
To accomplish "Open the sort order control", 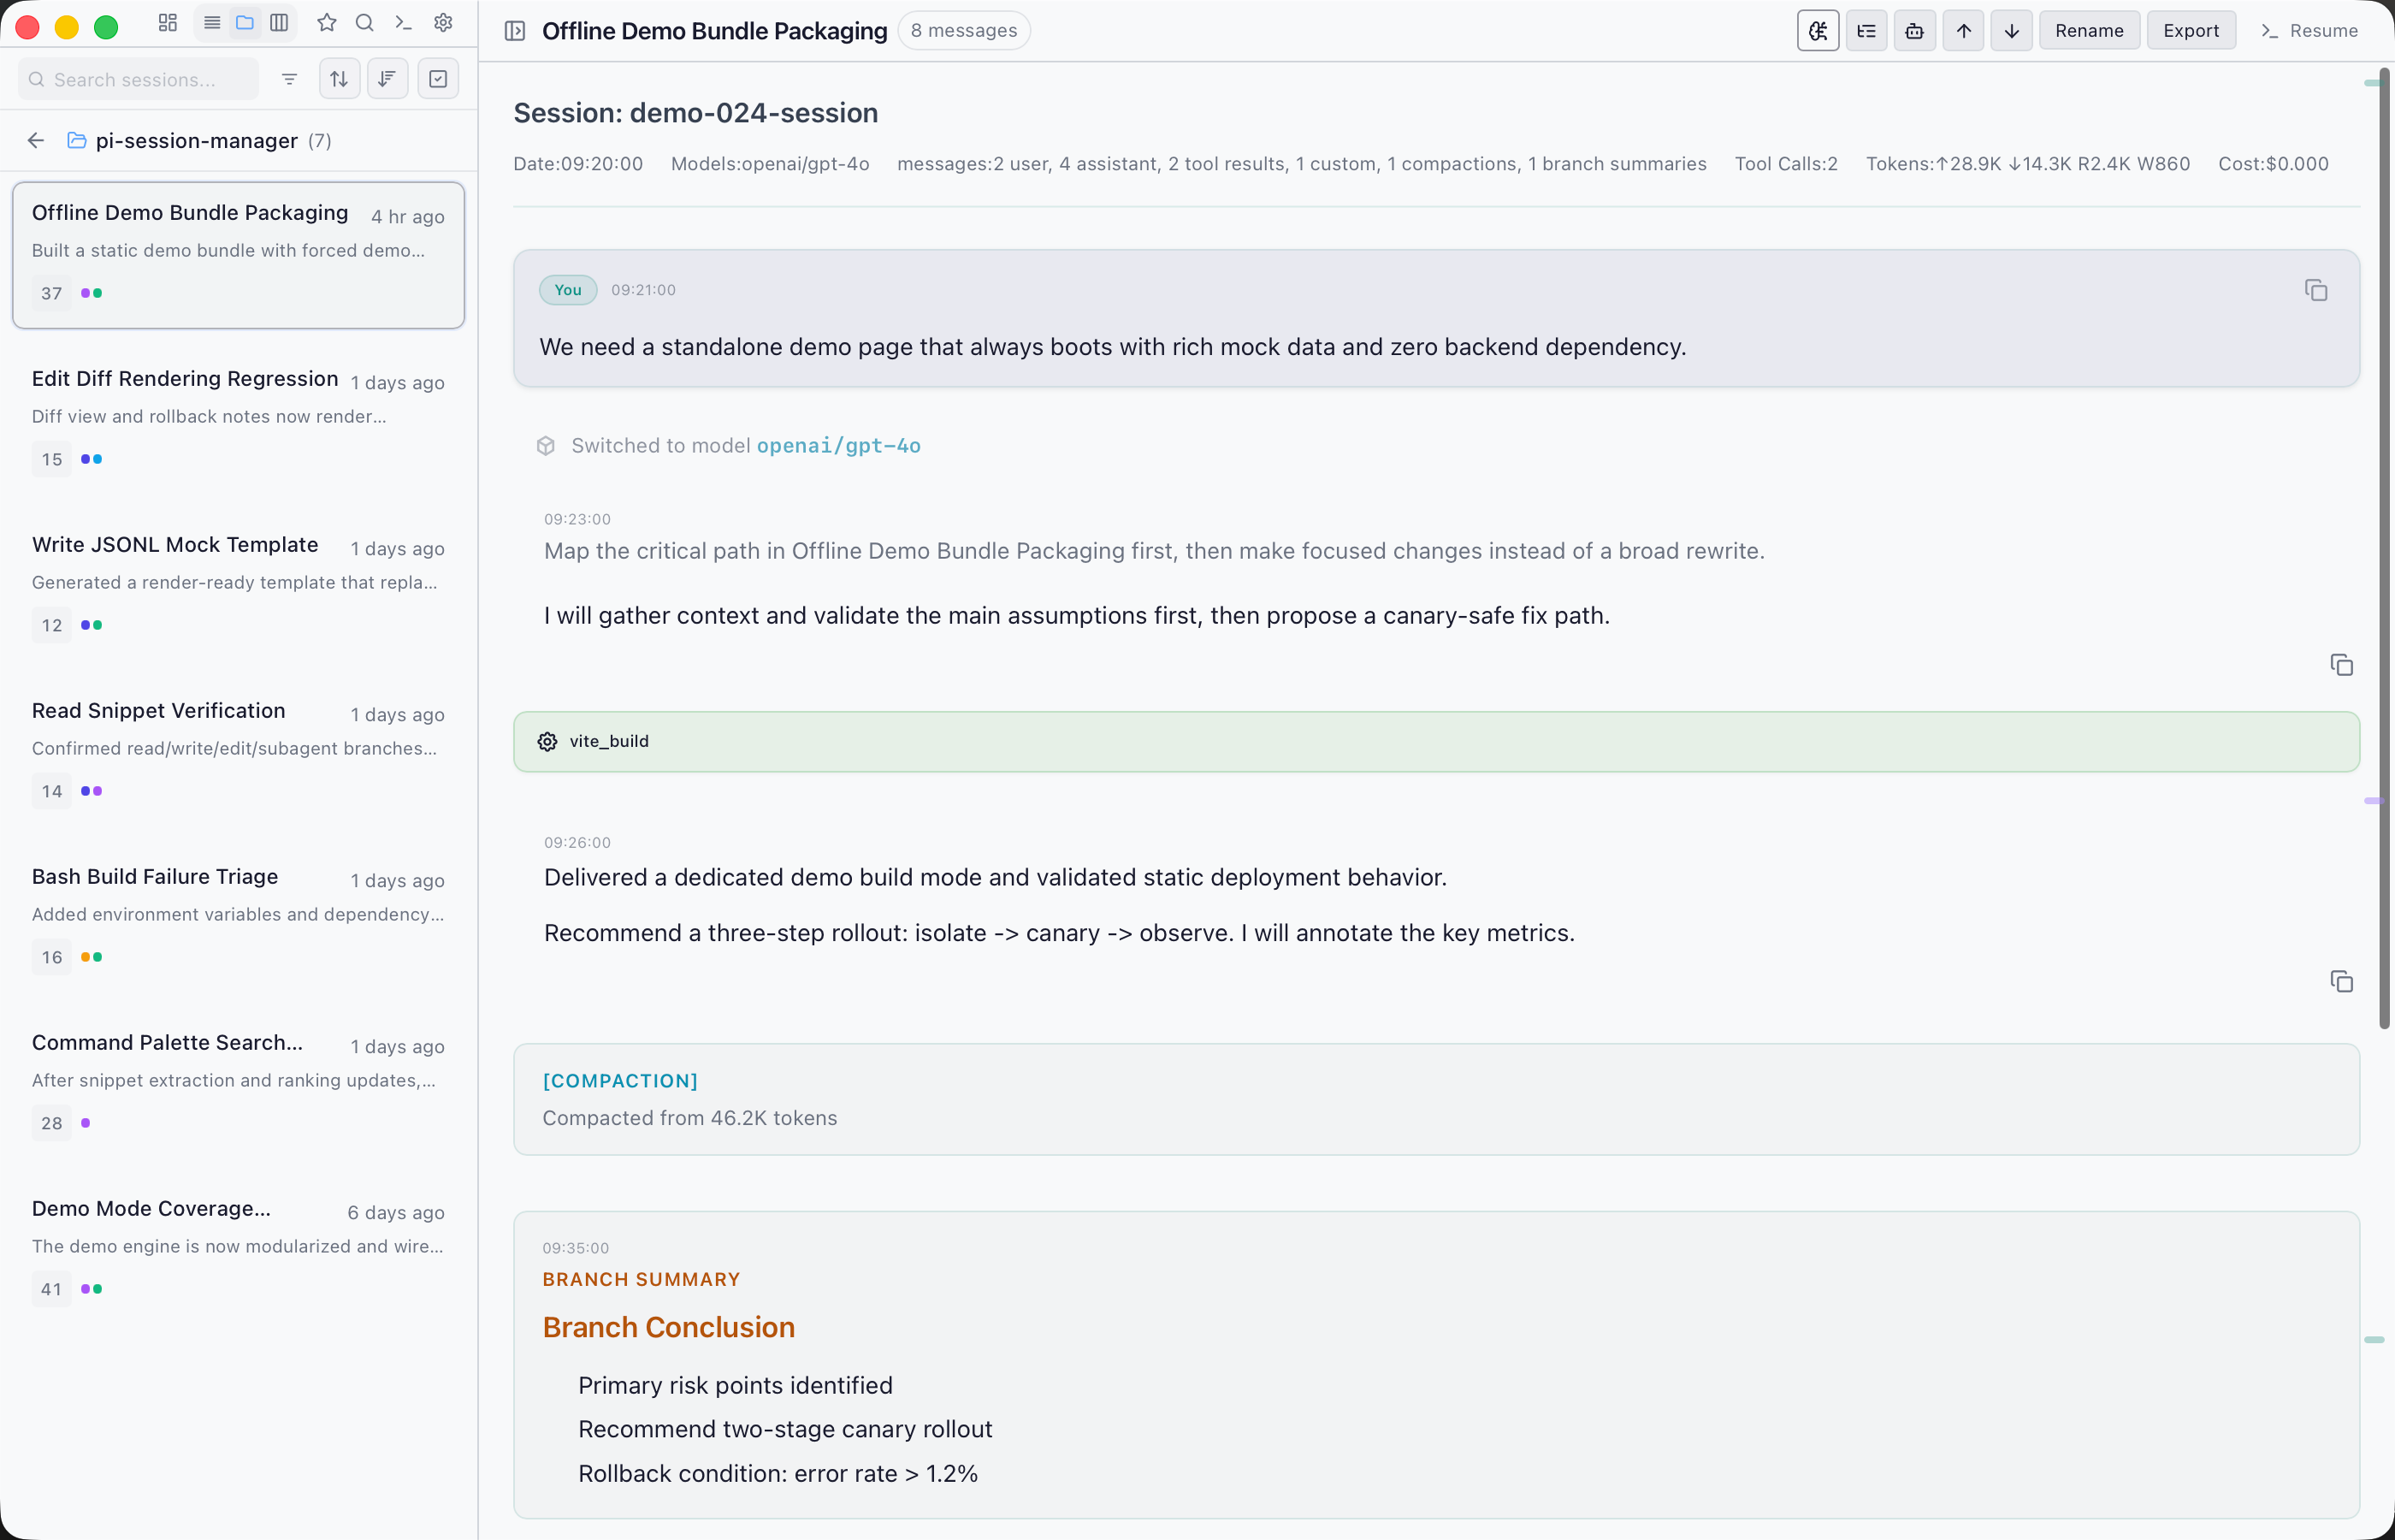I will pos(339,78).
